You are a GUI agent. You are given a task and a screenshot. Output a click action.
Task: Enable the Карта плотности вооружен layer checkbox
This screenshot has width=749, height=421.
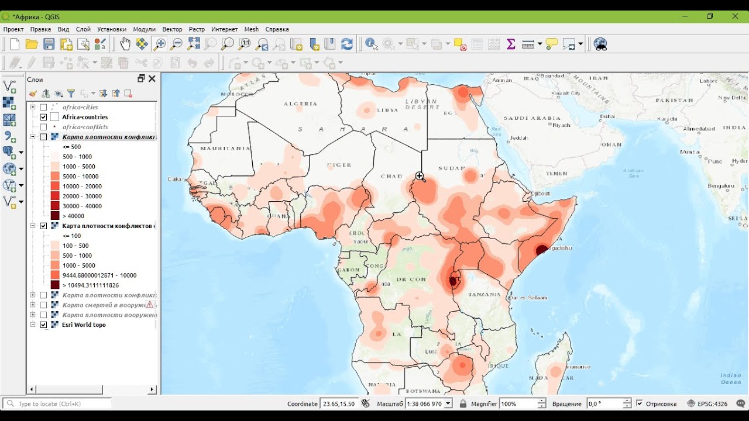point(43,315)
